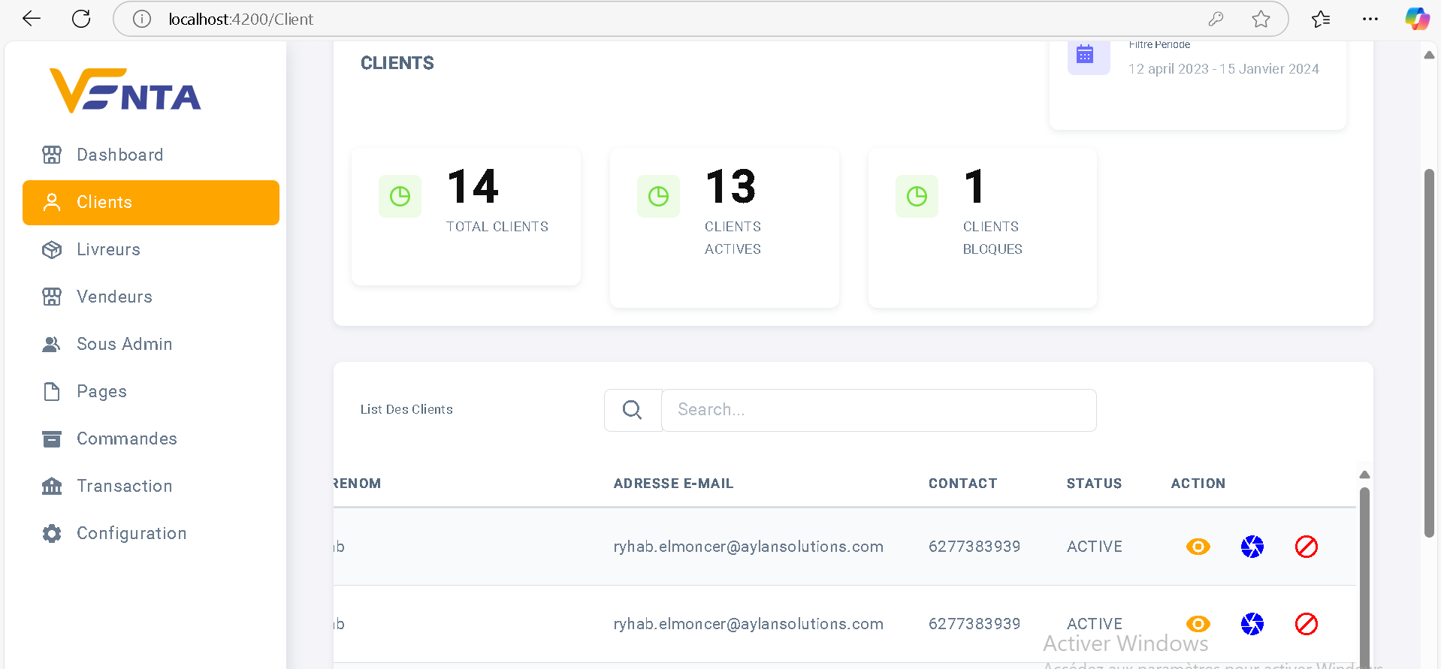
Task: Click the blue aperture icon in second row
Action: coord(1252,624)
